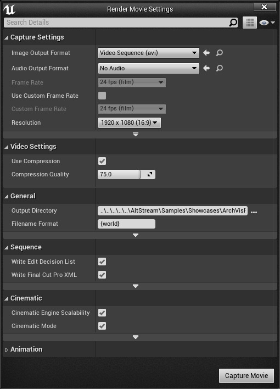Collapse the Sequence section
The image size is (280, 389).
(7, 248)
